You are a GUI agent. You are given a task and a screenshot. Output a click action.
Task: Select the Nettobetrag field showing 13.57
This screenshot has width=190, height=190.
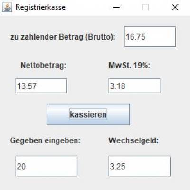[41, 86]
